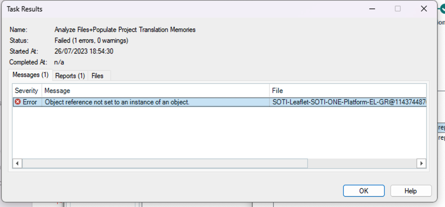445x207 pixels.
Task: Click the Message column header
Action: point(155,91)
